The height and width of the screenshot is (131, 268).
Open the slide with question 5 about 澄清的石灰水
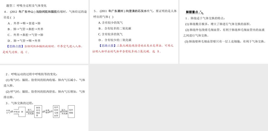(134, 32)
